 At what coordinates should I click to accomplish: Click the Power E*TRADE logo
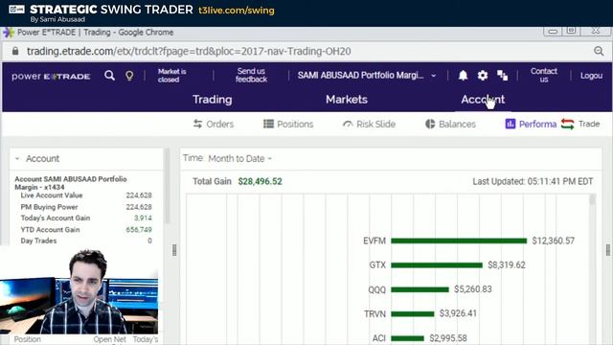point(51,77)
